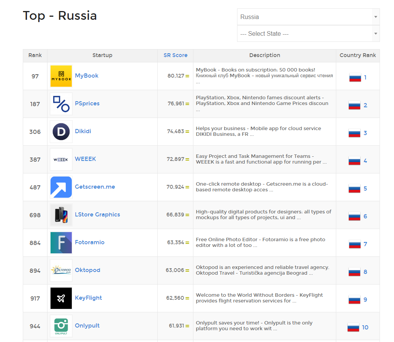Open the Oktopod startup link

[x=87, y=270]
